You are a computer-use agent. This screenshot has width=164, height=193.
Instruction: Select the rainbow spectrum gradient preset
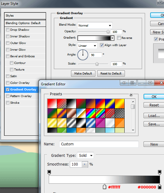click(x=91, y=113)
